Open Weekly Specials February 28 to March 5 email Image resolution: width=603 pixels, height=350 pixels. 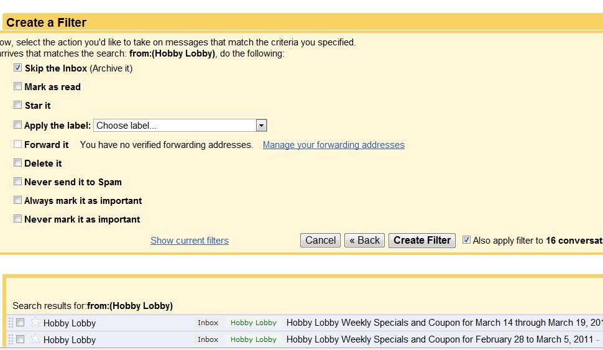click(x=440, y=339)
